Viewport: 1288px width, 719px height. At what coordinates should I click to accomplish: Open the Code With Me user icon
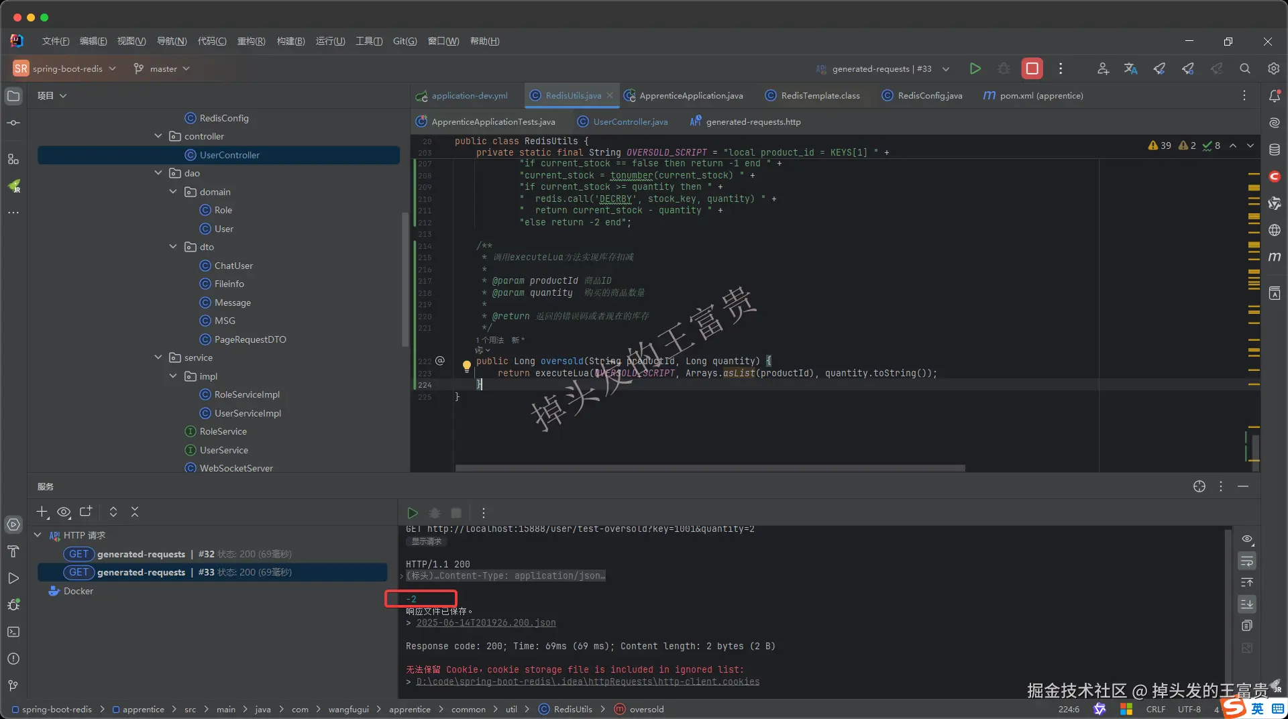pyautogui.click(x=1102, y=68)
